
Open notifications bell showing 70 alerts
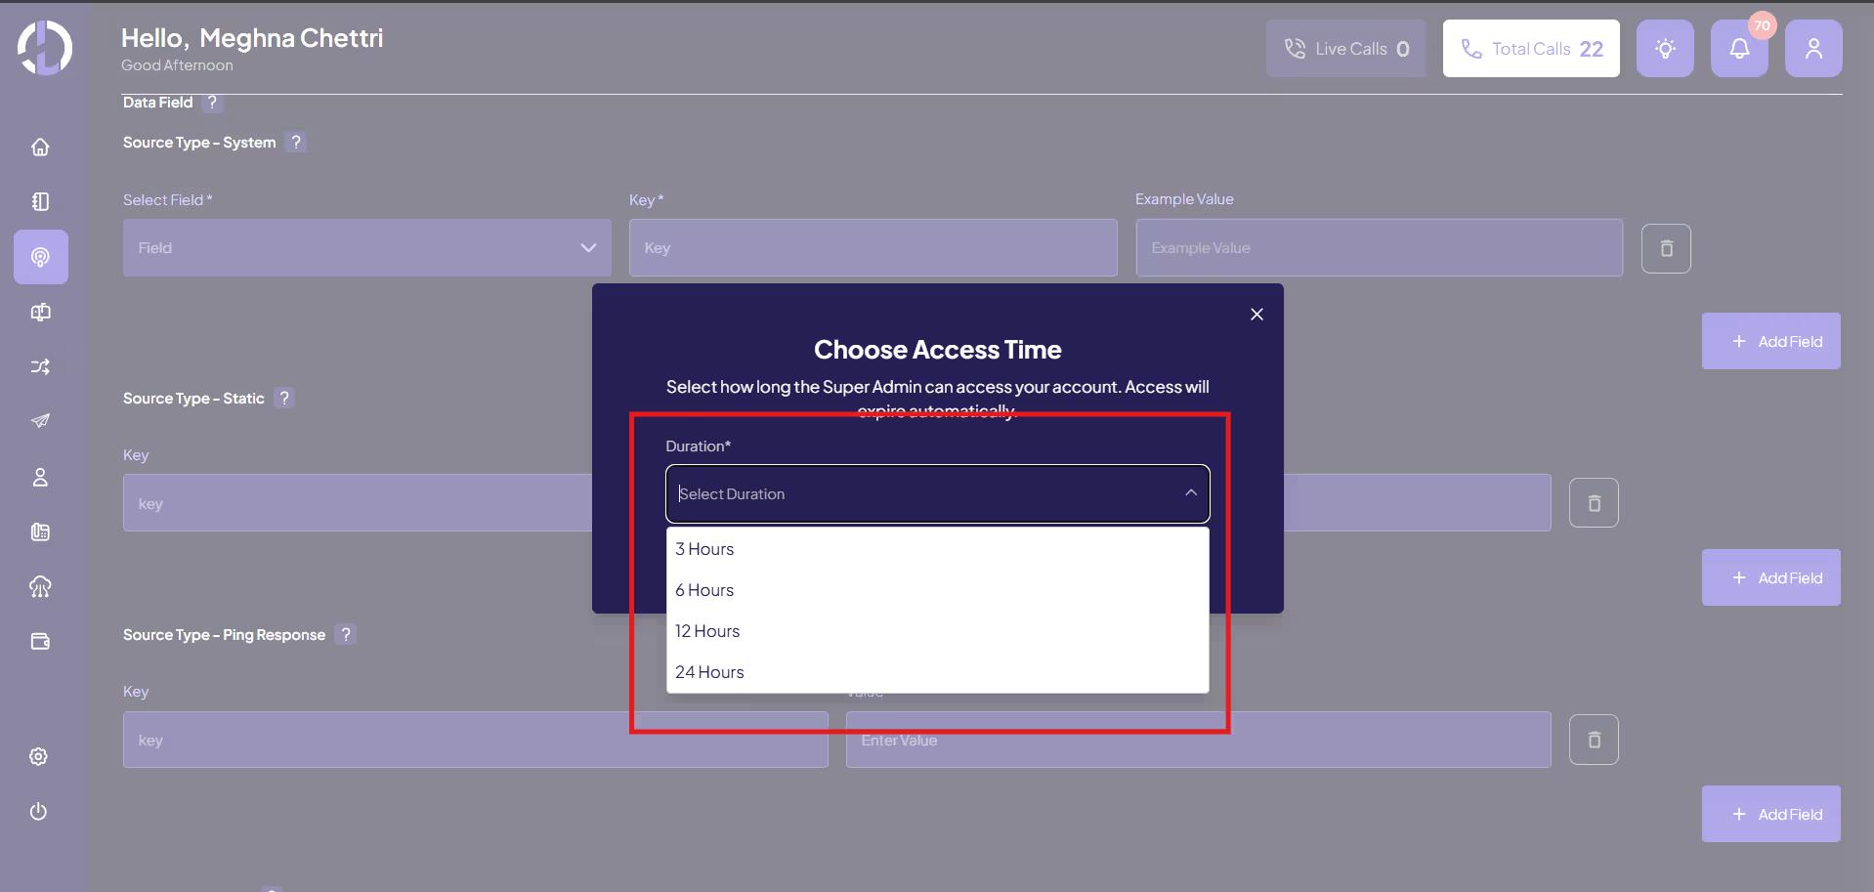pos(1740,48)
